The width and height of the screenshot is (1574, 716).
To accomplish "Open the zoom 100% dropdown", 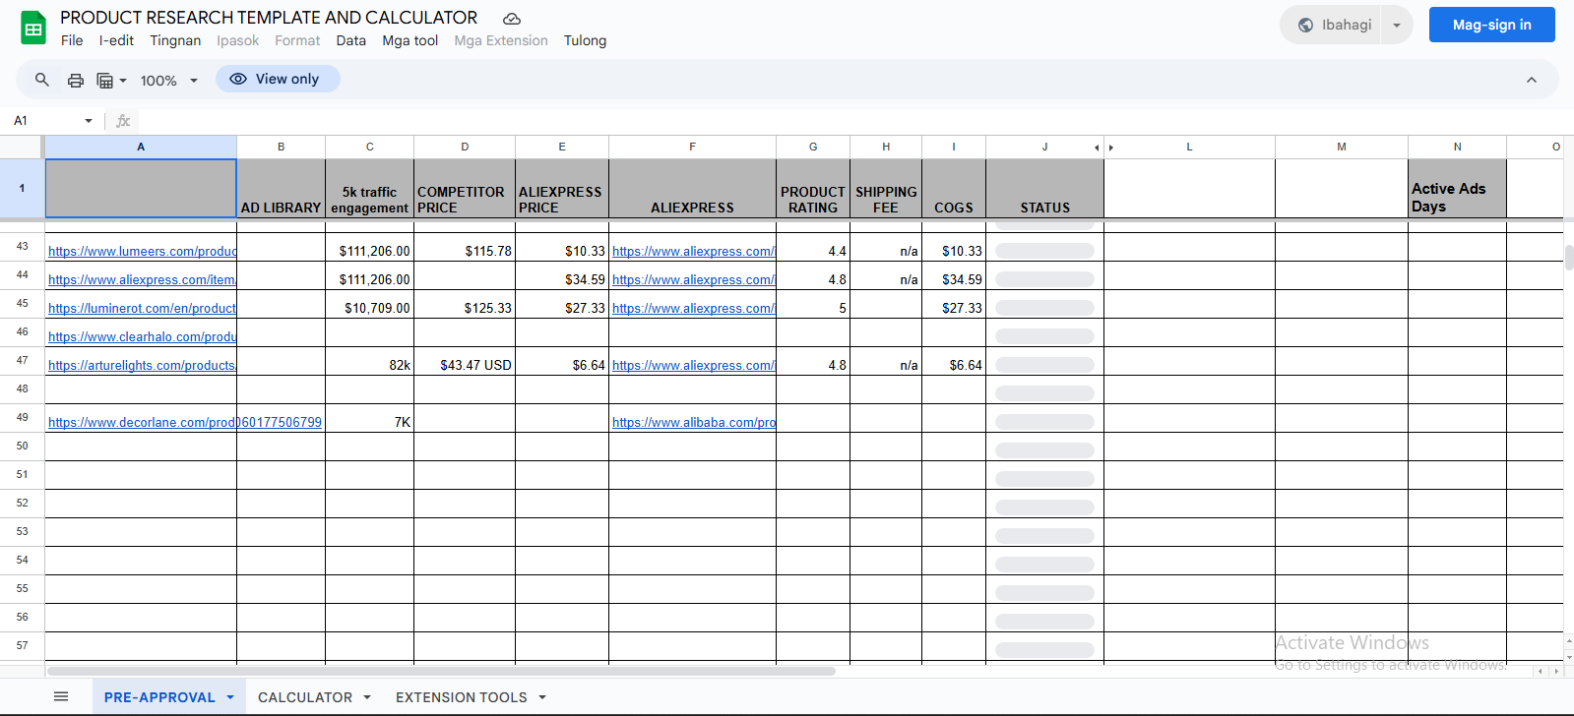I will pos(169,80).
